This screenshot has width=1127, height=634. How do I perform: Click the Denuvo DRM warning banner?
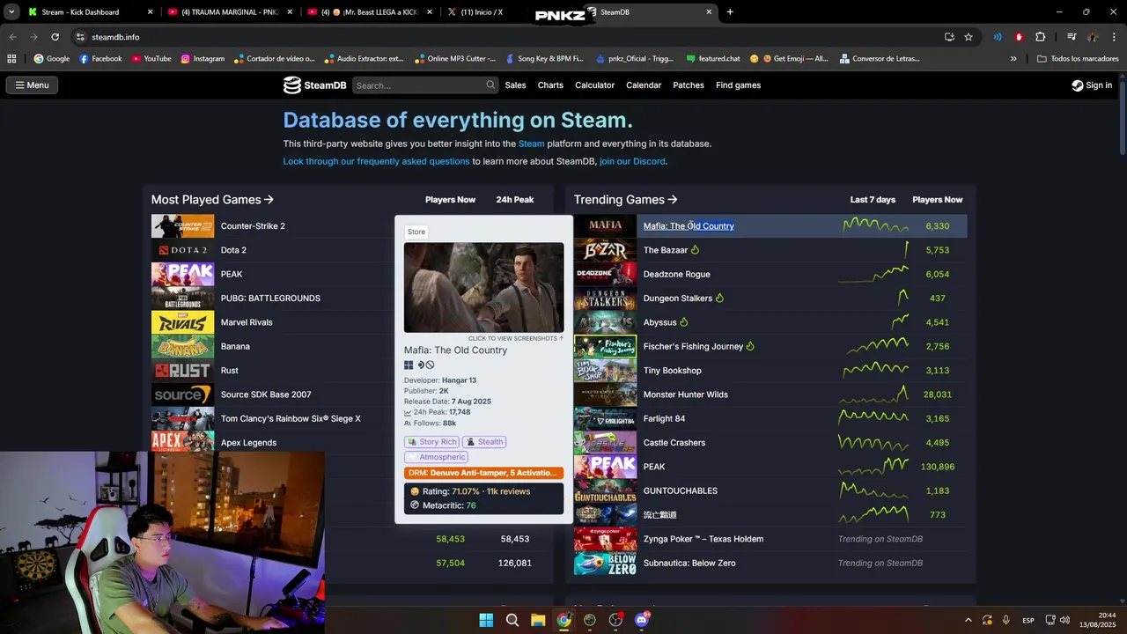(x=483, y=473)
